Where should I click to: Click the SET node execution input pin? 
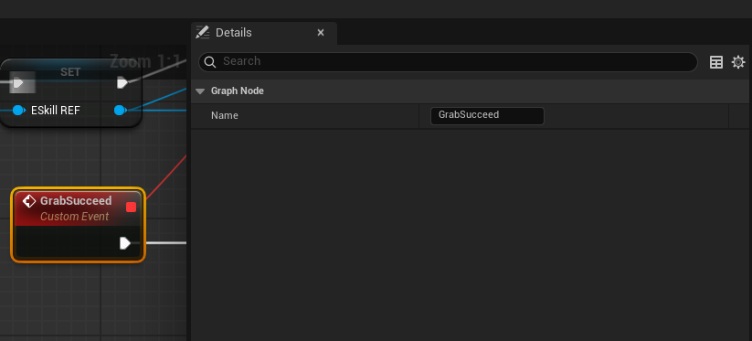pyautogui.click(x=17, y=83)
